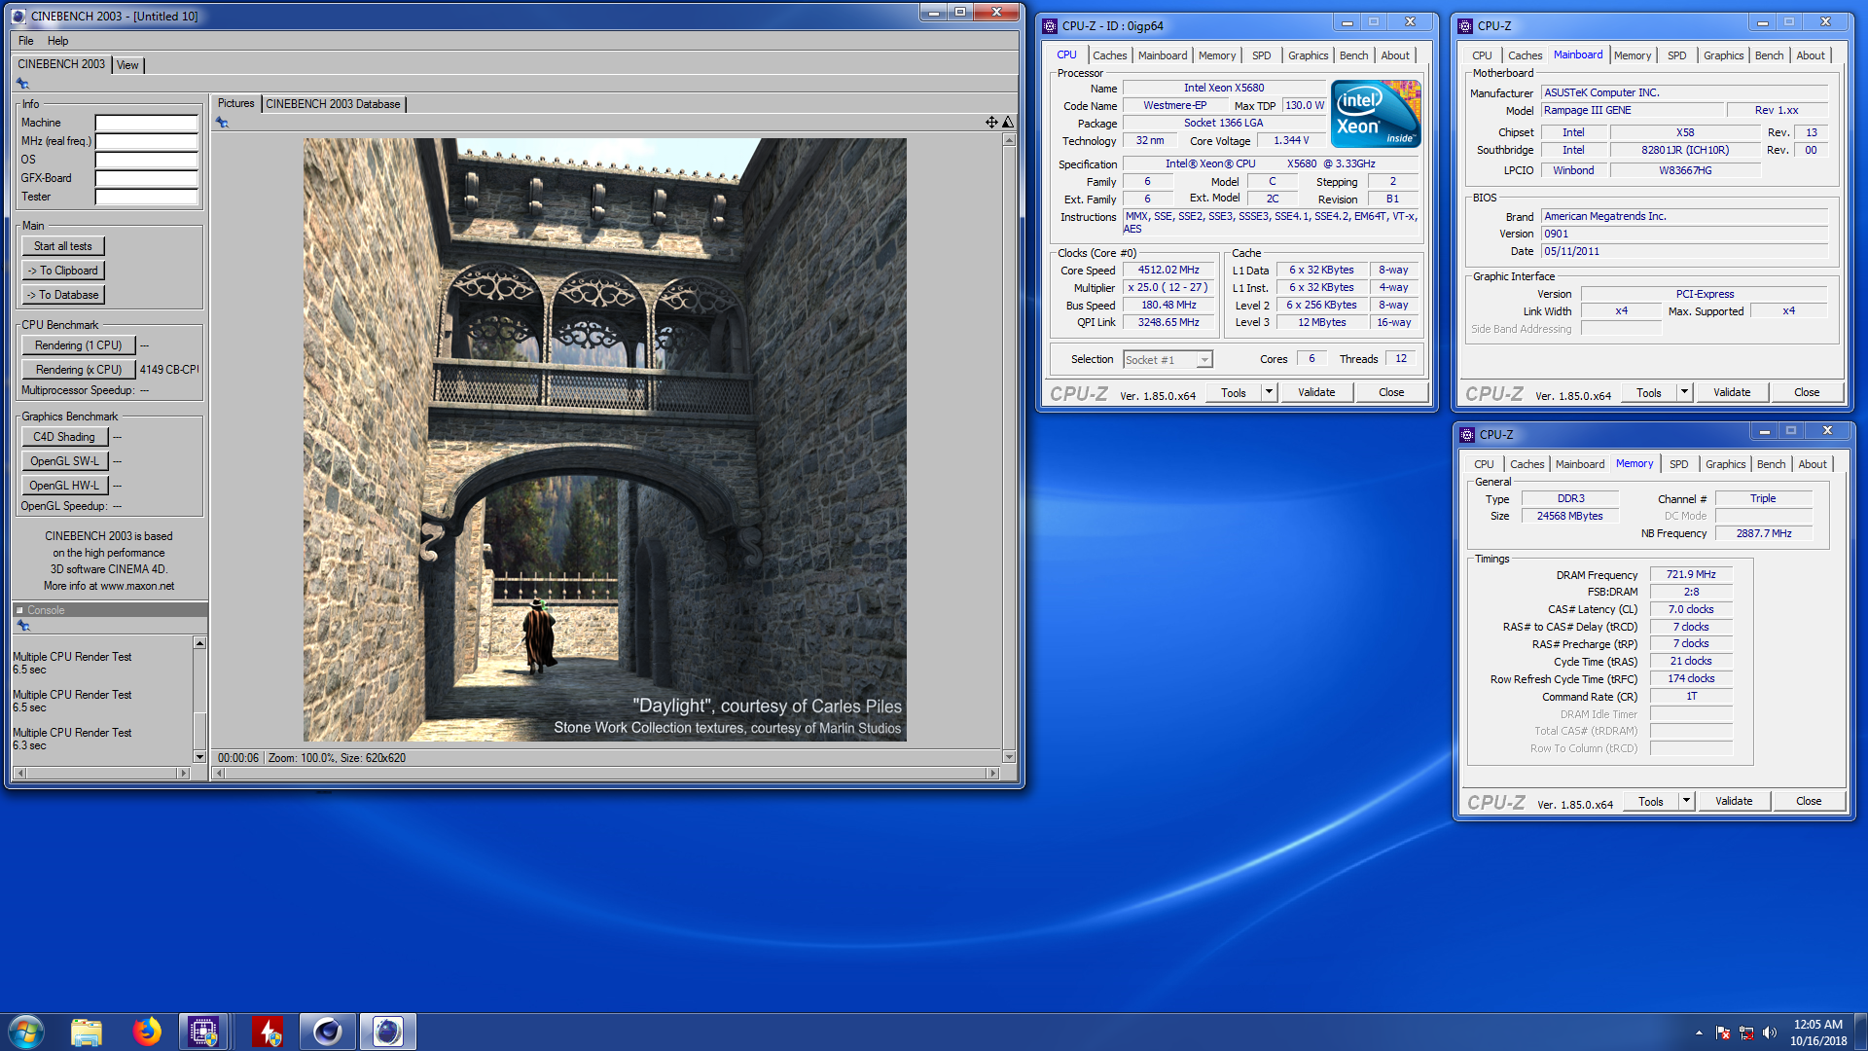The image size is (1868, 1051).
Task: Click Start all tests button
Action: tap(63, 246)
